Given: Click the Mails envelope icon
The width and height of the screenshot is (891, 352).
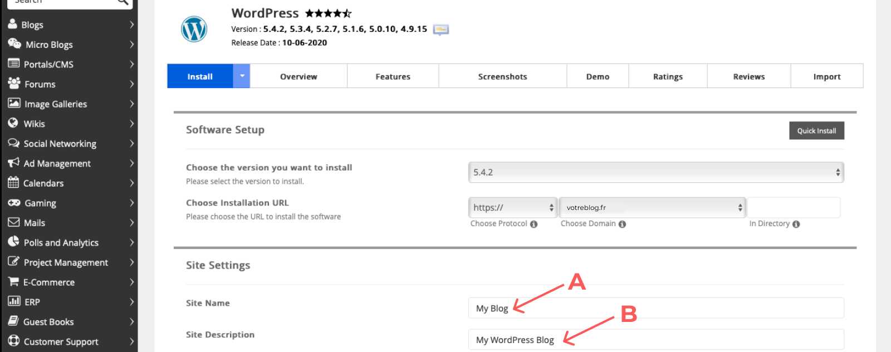Looking at the screenshot, I should [x=13, y=222].
